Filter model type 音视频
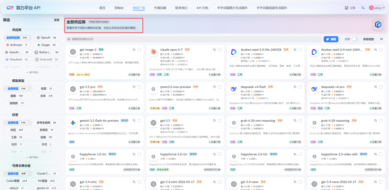 (x=17, y=103)
